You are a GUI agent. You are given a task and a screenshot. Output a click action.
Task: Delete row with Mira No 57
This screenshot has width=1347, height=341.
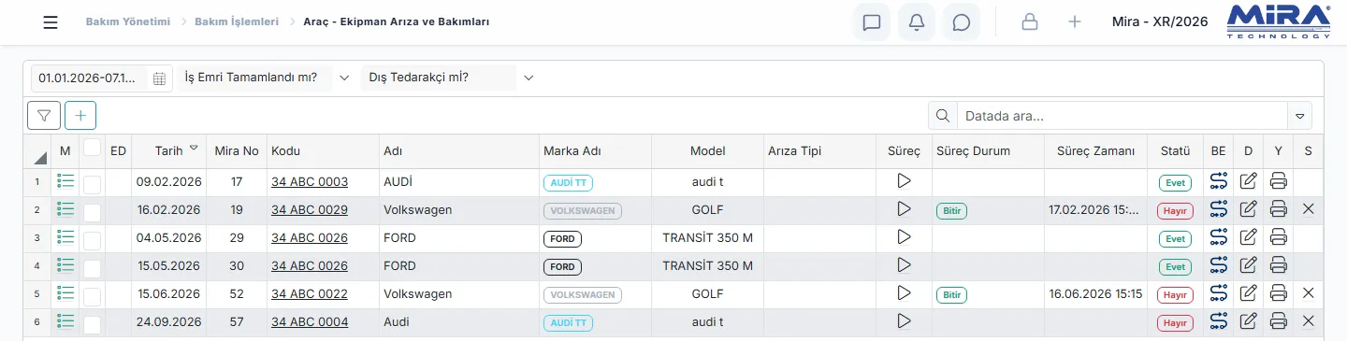click(1308, 321)
